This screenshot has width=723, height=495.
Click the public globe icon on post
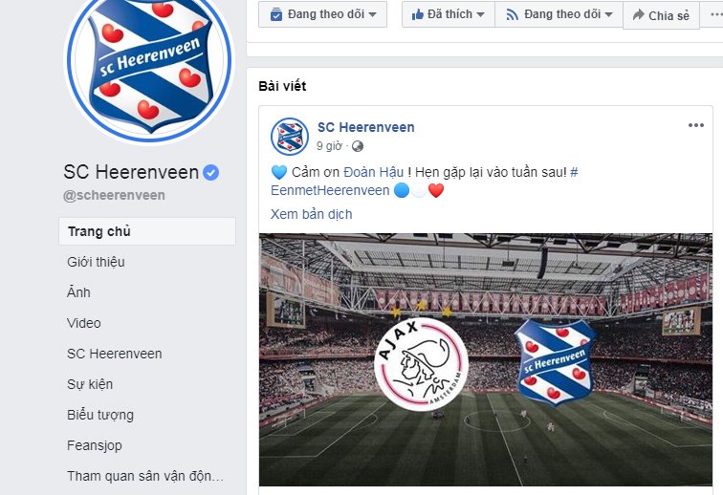358,146
